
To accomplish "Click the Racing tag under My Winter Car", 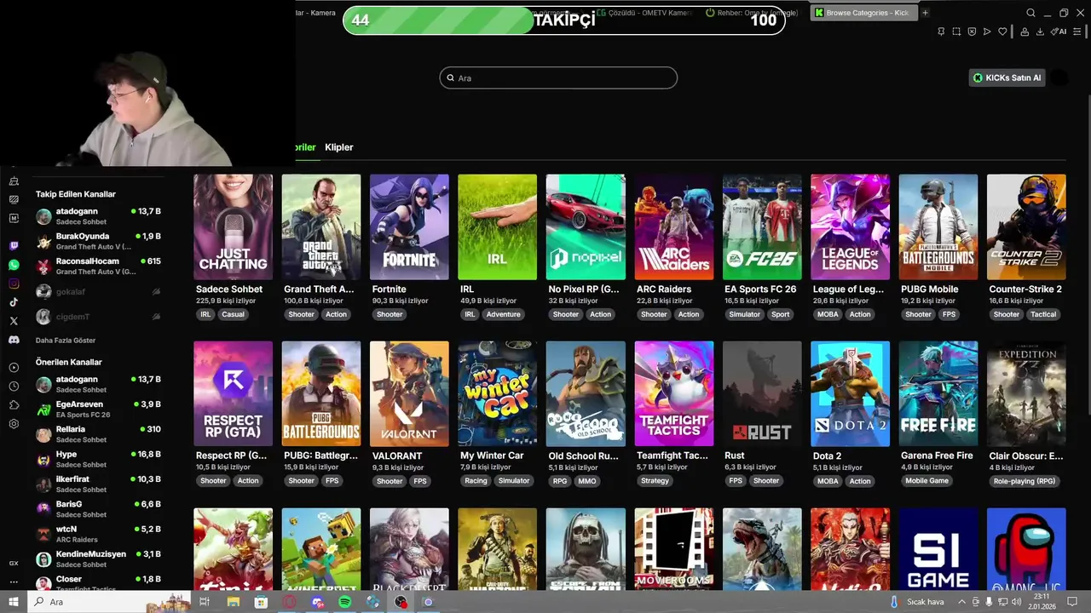I will [x=476, y=481].
